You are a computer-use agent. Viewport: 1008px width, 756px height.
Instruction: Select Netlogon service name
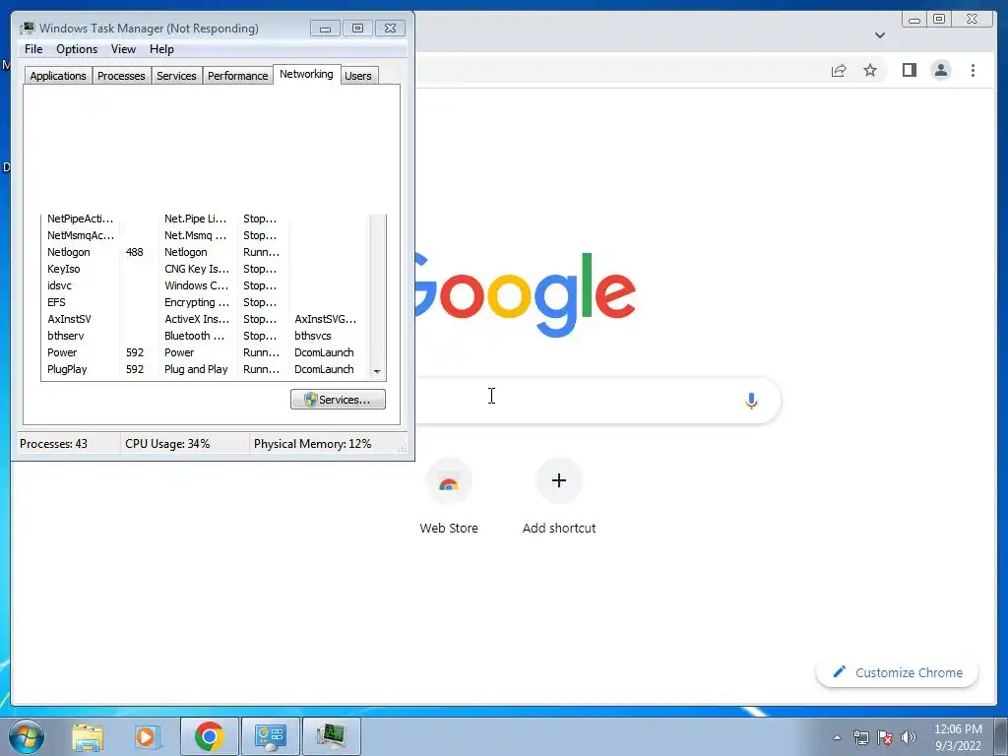[x=69, y=252]
